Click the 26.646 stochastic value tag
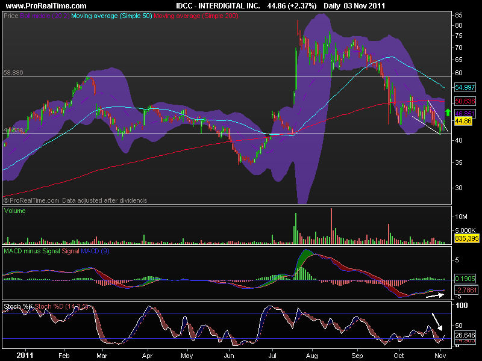The width and height of the screenshot is (482, 361). tap(465, 335)
